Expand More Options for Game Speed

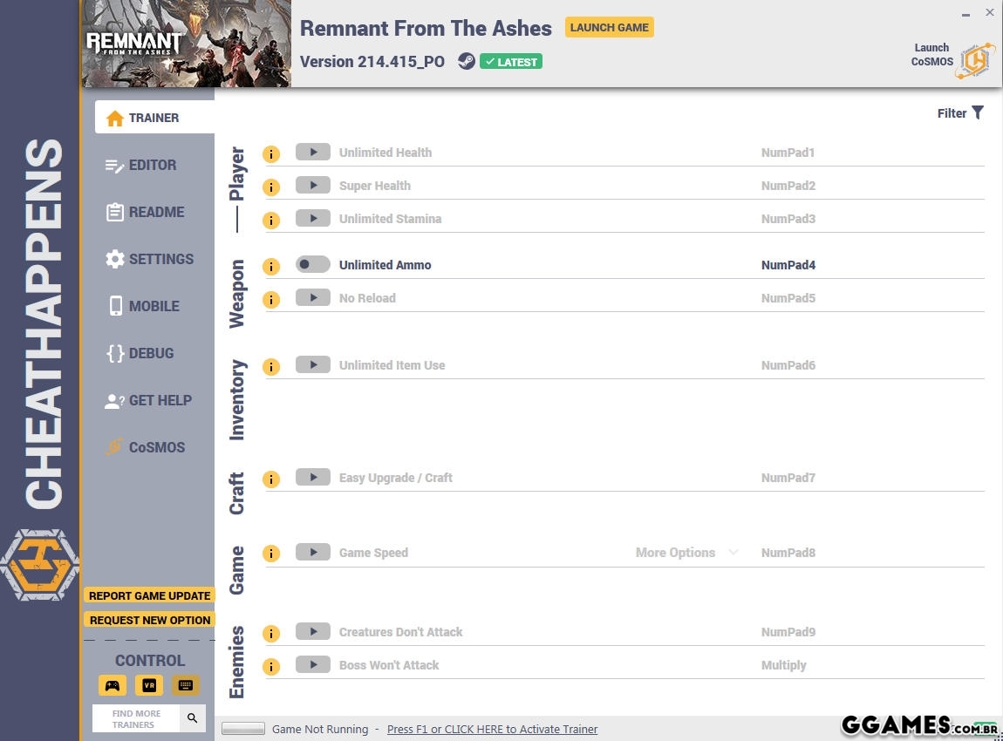click(686, 553)
